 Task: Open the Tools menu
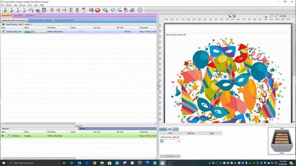point(30,5)
